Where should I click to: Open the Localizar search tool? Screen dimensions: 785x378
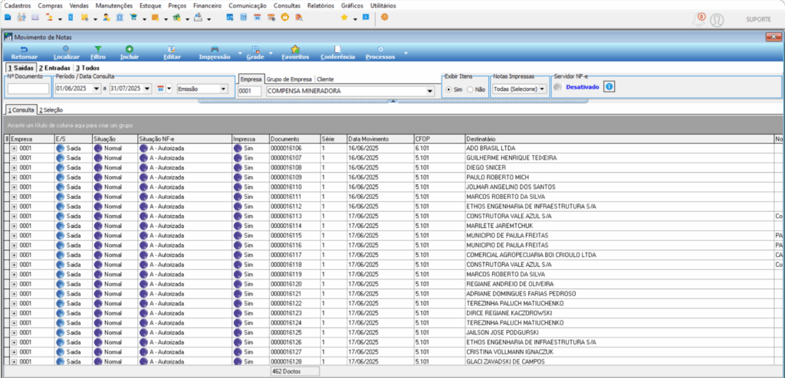[66, 49]
